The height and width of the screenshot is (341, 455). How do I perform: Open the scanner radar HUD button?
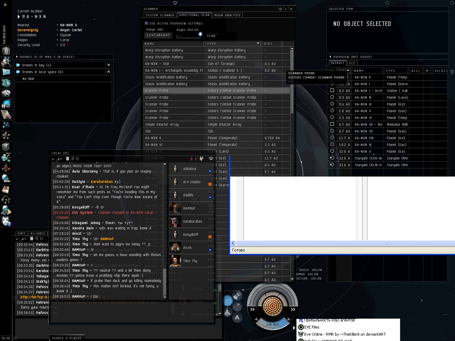tap(237, 306)
